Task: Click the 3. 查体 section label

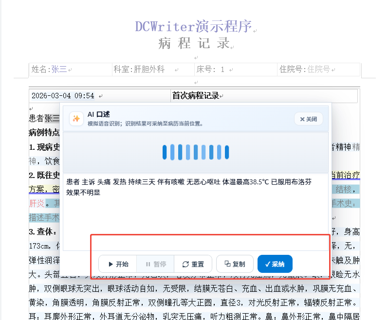Action: click(x=42, y=232)
